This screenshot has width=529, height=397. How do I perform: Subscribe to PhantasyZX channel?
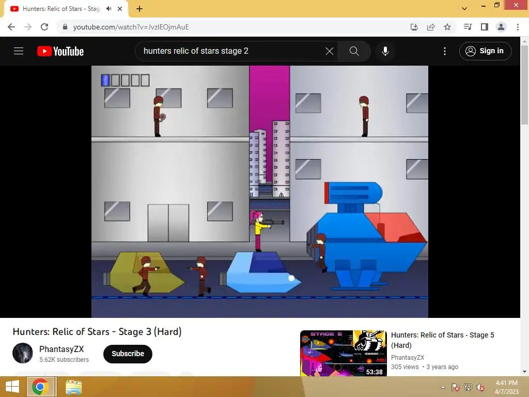pyautogui.click(x=128, y=354)
